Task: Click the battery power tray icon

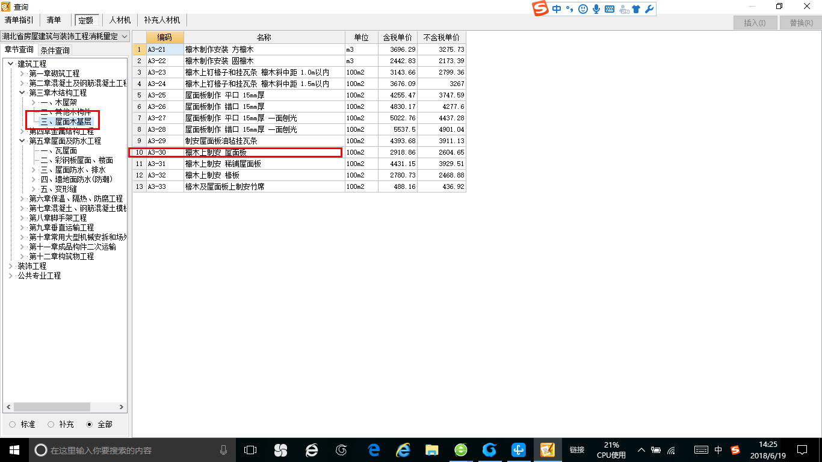Action: point(656,450)
